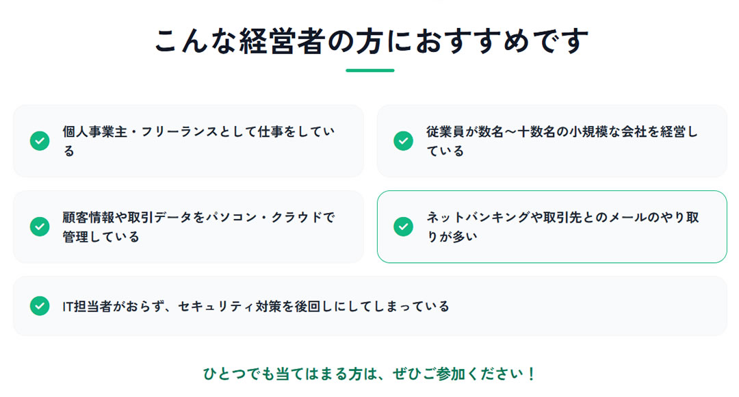This screenshot has height=397, width=739.
Task: Click the いる text under 従業員が数名
Action: (x=445, y=151)
